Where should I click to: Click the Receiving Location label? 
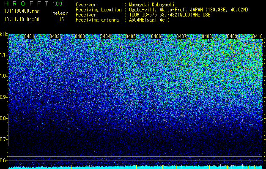pyautogui.click(x=99, y=10)
